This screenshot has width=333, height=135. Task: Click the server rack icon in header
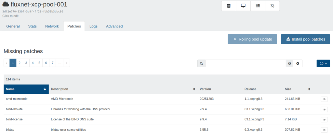tap(258, 6)
